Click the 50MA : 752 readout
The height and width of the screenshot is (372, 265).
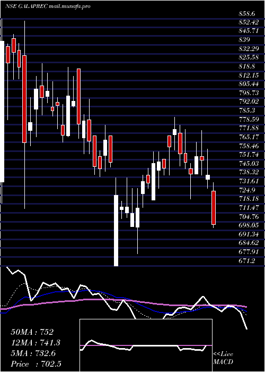coord(32,332)
